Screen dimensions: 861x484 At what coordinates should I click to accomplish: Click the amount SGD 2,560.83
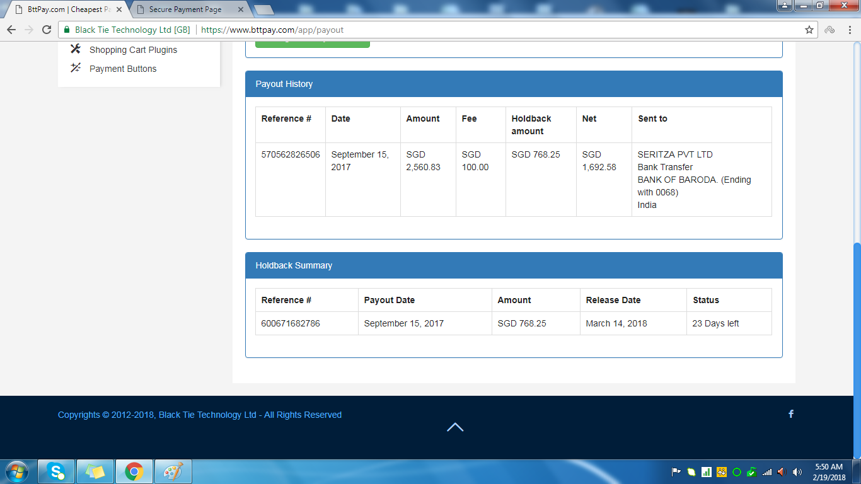(423, 161)
